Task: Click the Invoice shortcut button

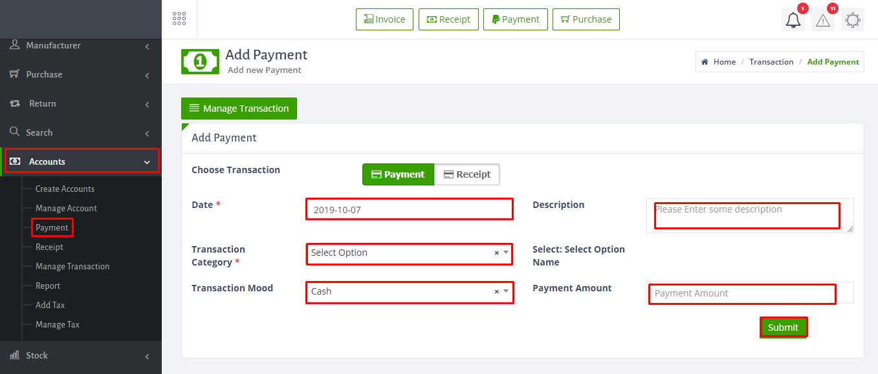Action: 384,19
